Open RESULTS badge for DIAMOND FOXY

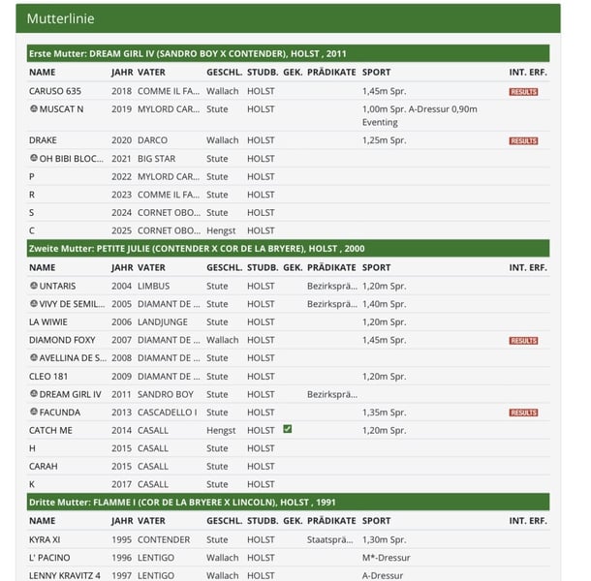point(523,341)
